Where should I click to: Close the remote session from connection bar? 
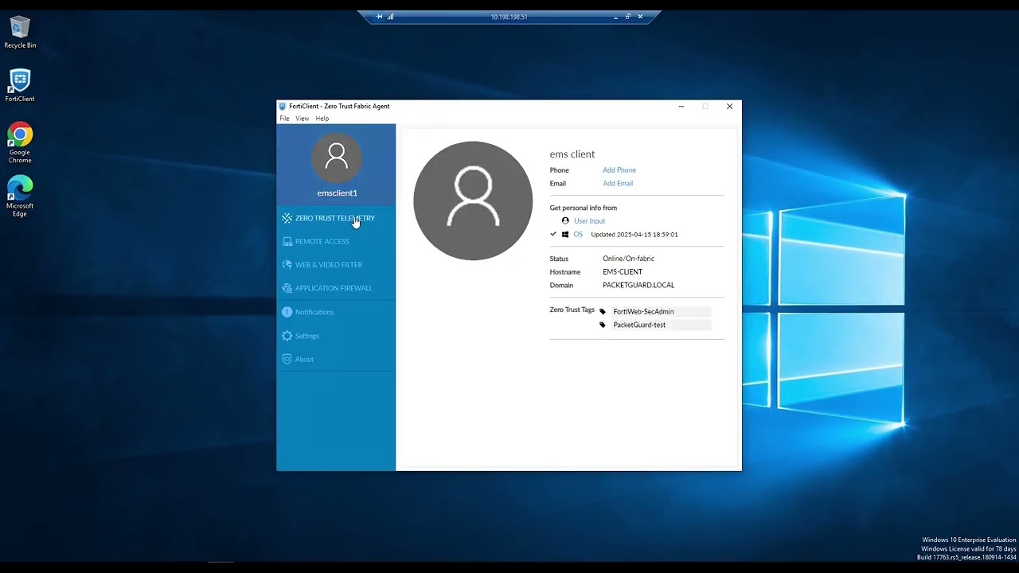point(640,17)
